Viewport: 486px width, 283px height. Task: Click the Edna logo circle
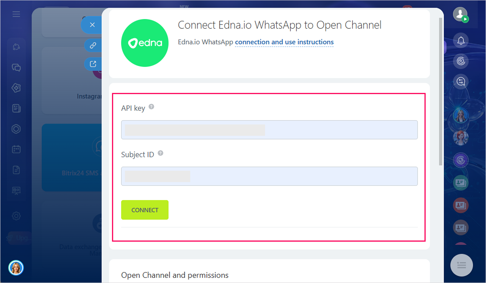145,43
